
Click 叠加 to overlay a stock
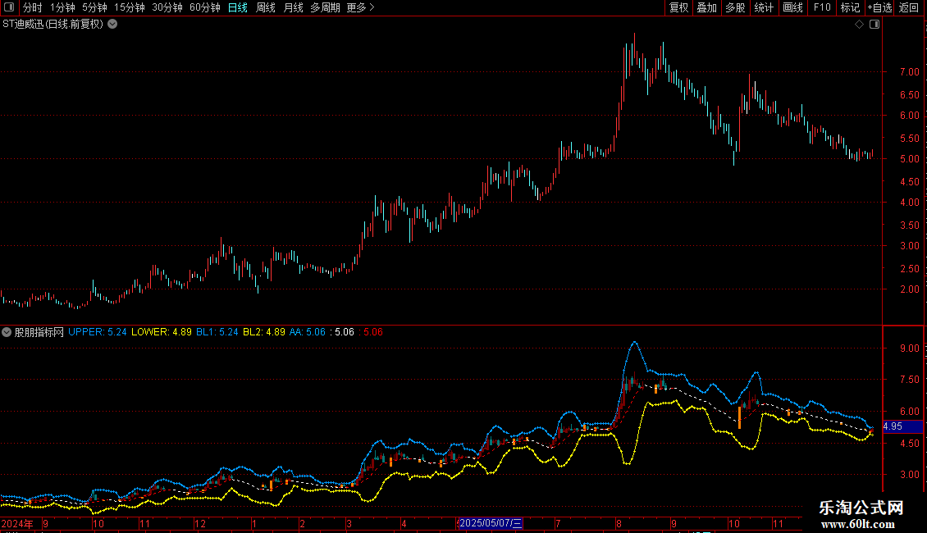pos(706,7)
